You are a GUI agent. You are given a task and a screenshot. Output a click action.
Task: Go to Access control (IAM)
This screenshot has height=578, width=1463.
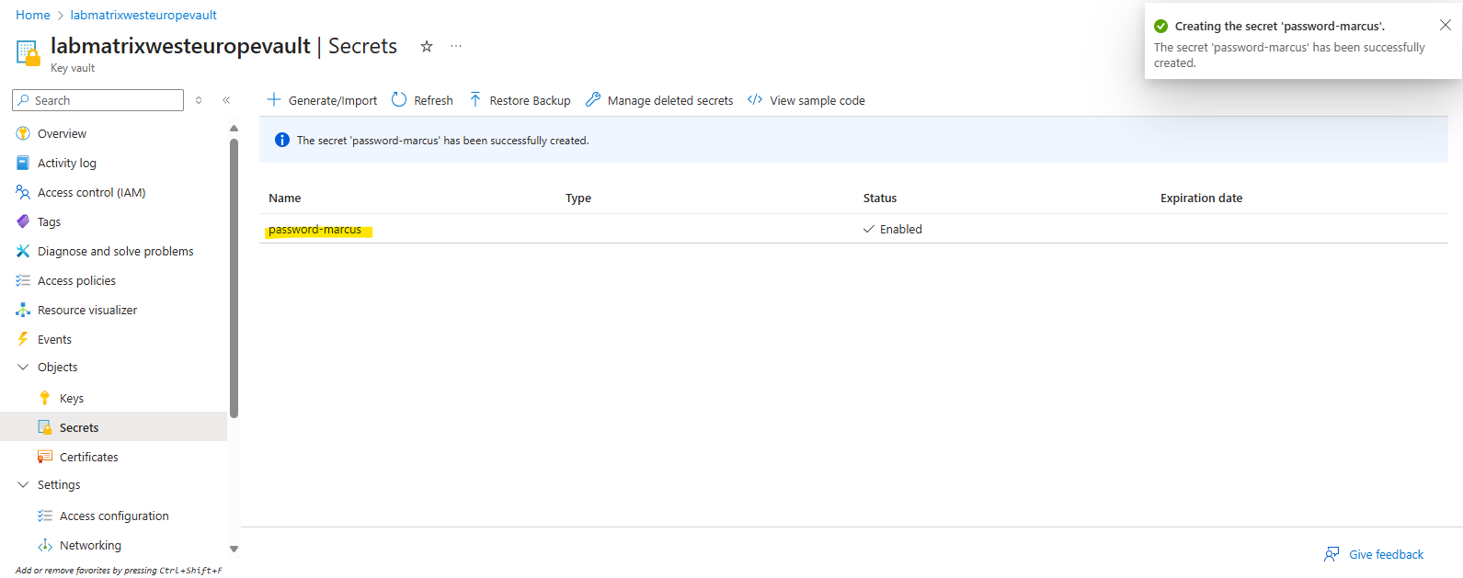pos(92,192)
